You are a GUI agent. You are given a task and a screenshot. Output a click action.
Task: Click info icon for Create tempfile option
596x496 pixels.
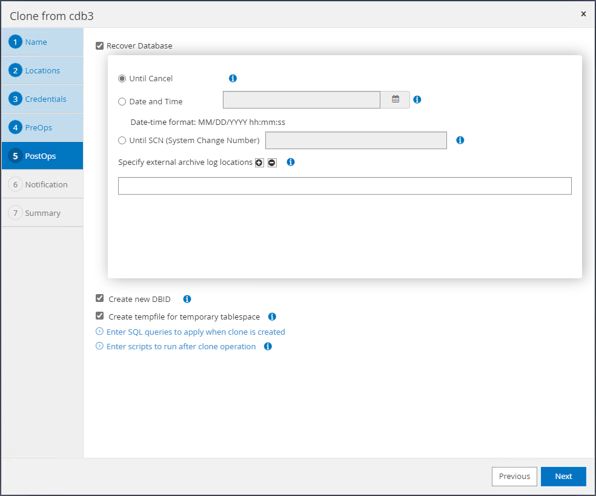point(272,317)
